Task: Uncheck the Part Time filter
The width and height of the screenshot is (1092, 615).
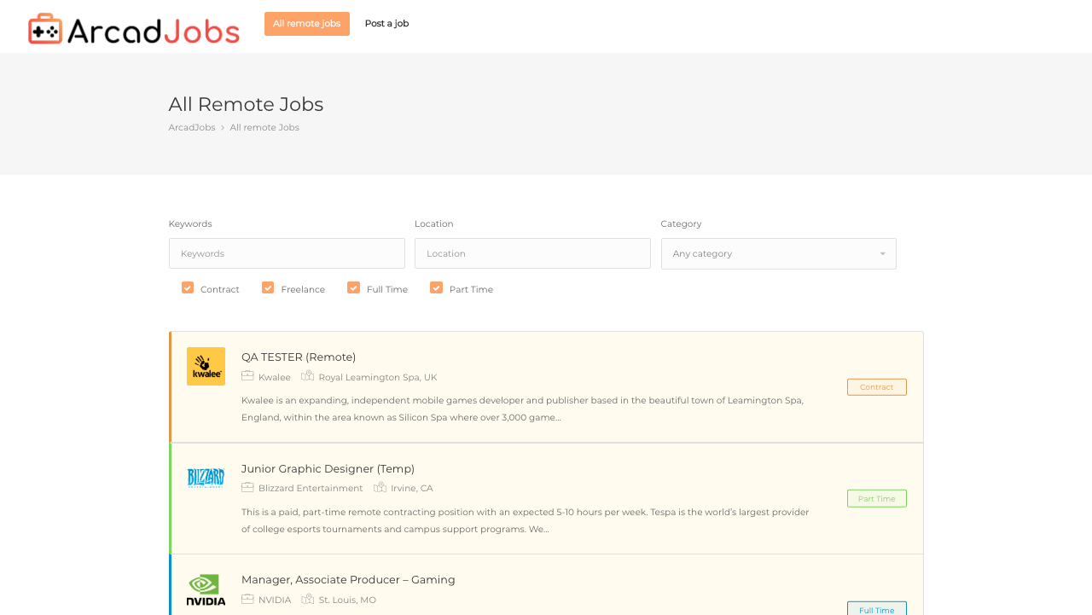Action: click(x=434, y=287)
